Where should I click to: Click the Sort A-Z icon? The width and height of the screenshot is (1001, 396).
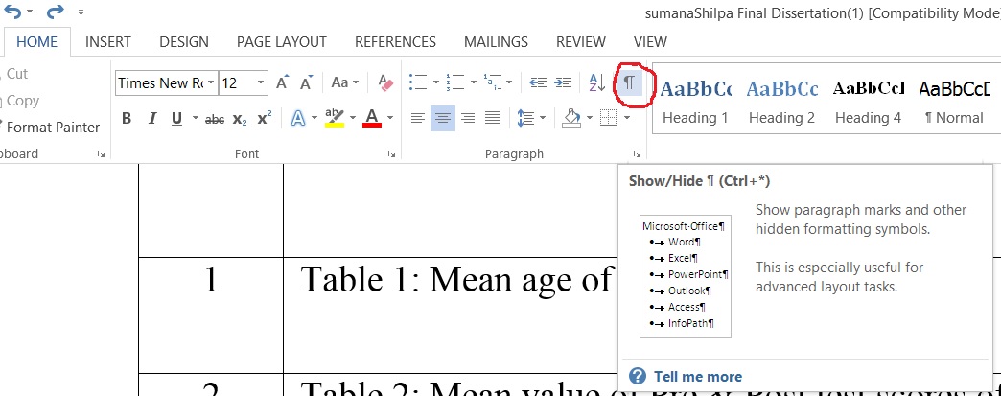(x=596, y=82)
